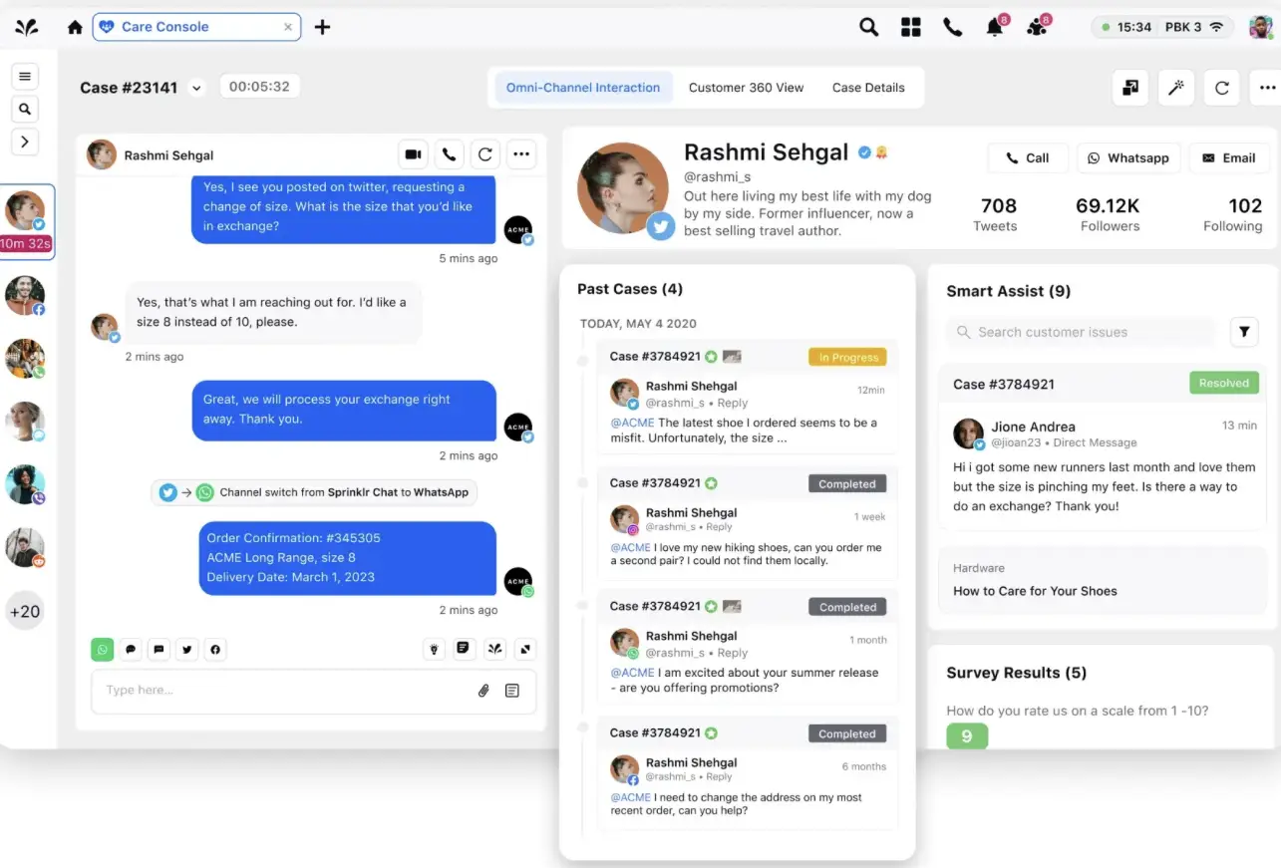Viewport: 1281px width, 868px height.
Task: Select WhatsApp as the reply channel
Action: (x=103, y=650)
